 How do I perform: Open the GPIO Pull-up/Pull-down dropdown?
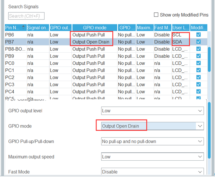coord(152,141)
